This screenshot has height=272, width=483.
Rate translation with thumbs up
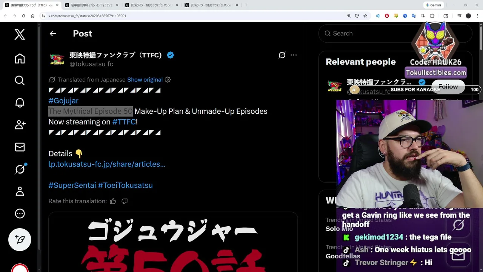(x=113, y=201)
